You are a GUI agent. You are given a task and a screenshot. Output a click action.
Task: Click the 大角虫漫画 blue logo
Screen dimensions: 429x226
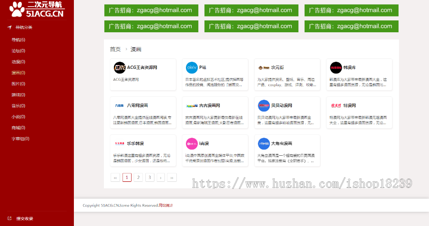[x=264, y=144]
